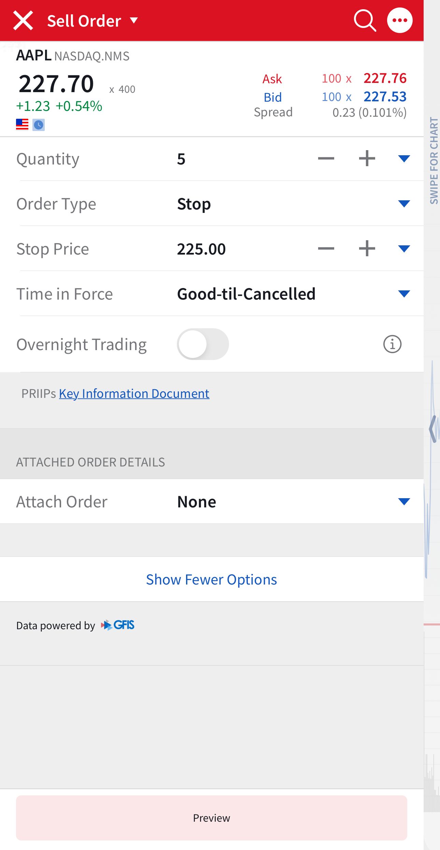Increase quantity with the plus icon
The image size is (440, 850).
pos(367,159)
